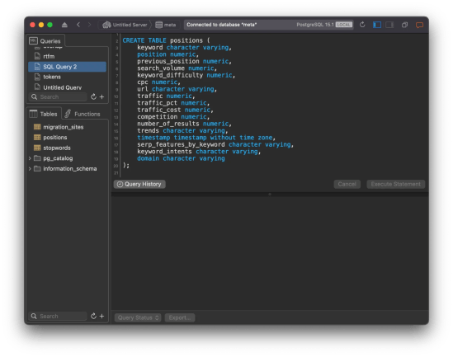Click the eject/disconnect server icon
453x357 pixels.
(64, 25)
